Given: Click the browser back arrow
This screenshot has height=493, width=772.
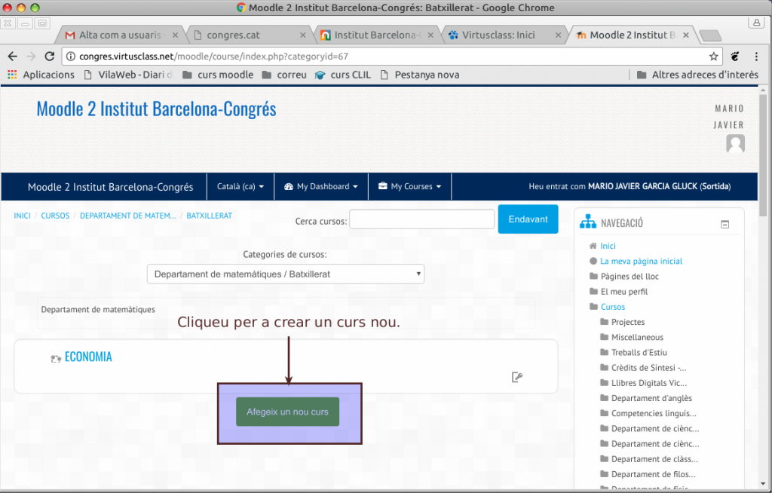Looking at the screenshot, I should 13,56.
